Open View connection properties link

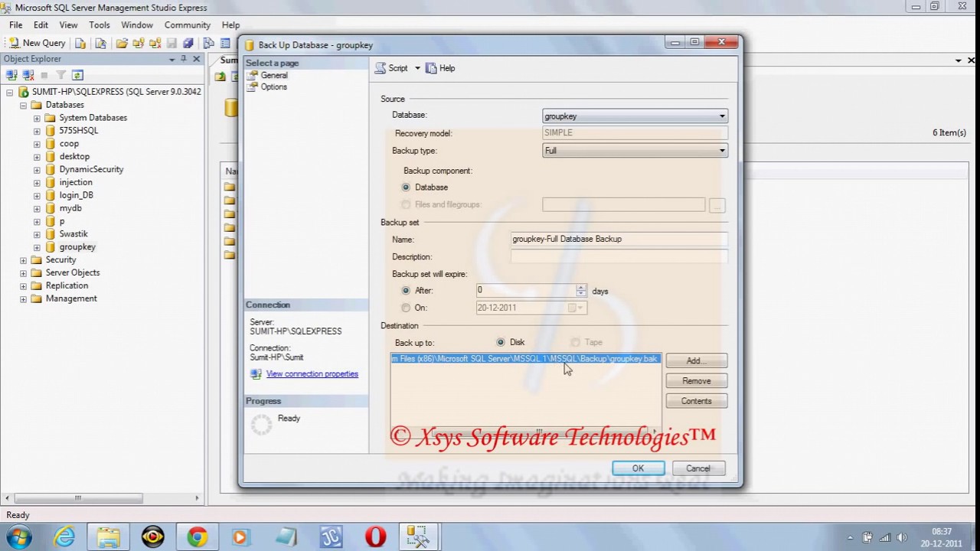click(x=312, y=374)
